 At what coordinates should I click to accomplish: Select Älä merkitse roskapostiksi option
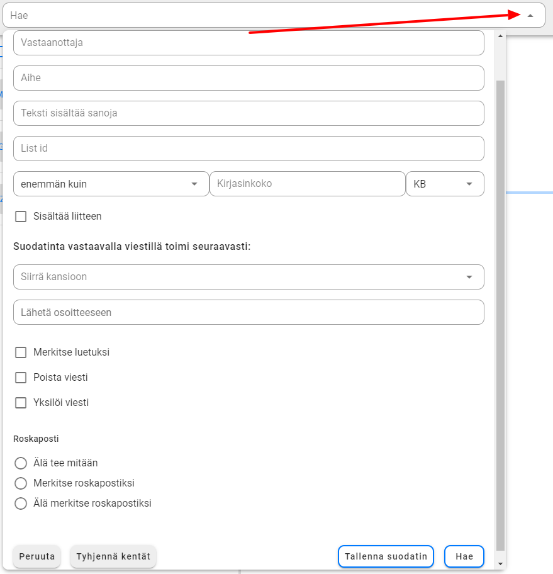click(x=21, y=504)
